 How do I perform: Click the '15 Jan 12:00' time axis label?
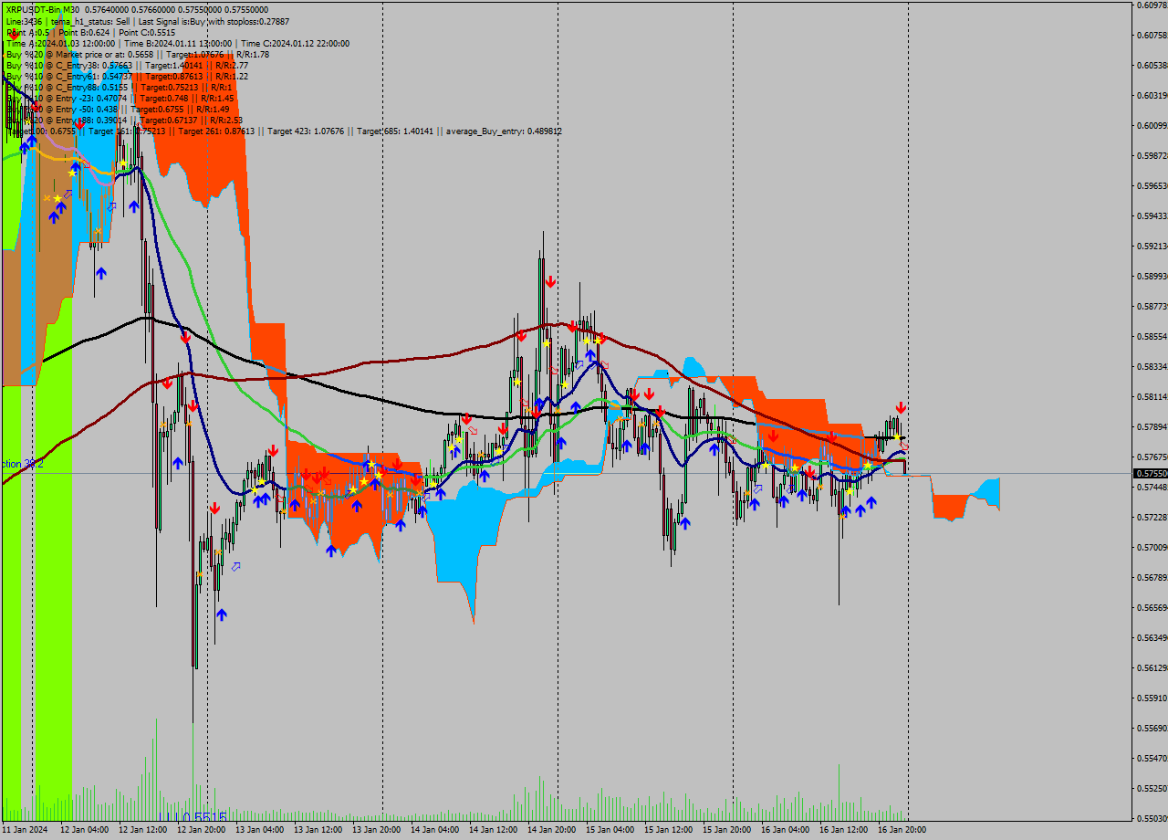(x=668, y=829)
